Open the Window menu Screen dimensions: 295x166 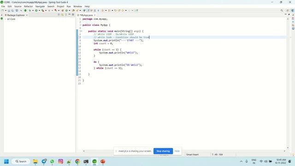[x=77, y=6]
